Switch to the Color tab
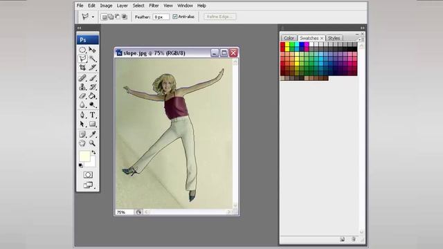This screenshot has height=249, width=443. pos(289,38)
